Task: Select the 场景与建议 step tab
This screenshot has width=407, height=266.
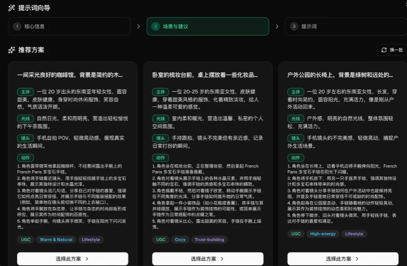Action: [208, 26]
